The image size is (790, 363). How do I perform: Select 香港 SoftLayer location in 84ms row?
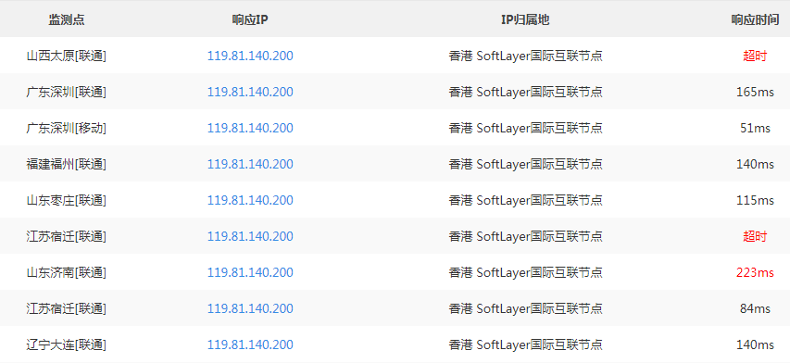pyautogui.click(x=525, y=308)
